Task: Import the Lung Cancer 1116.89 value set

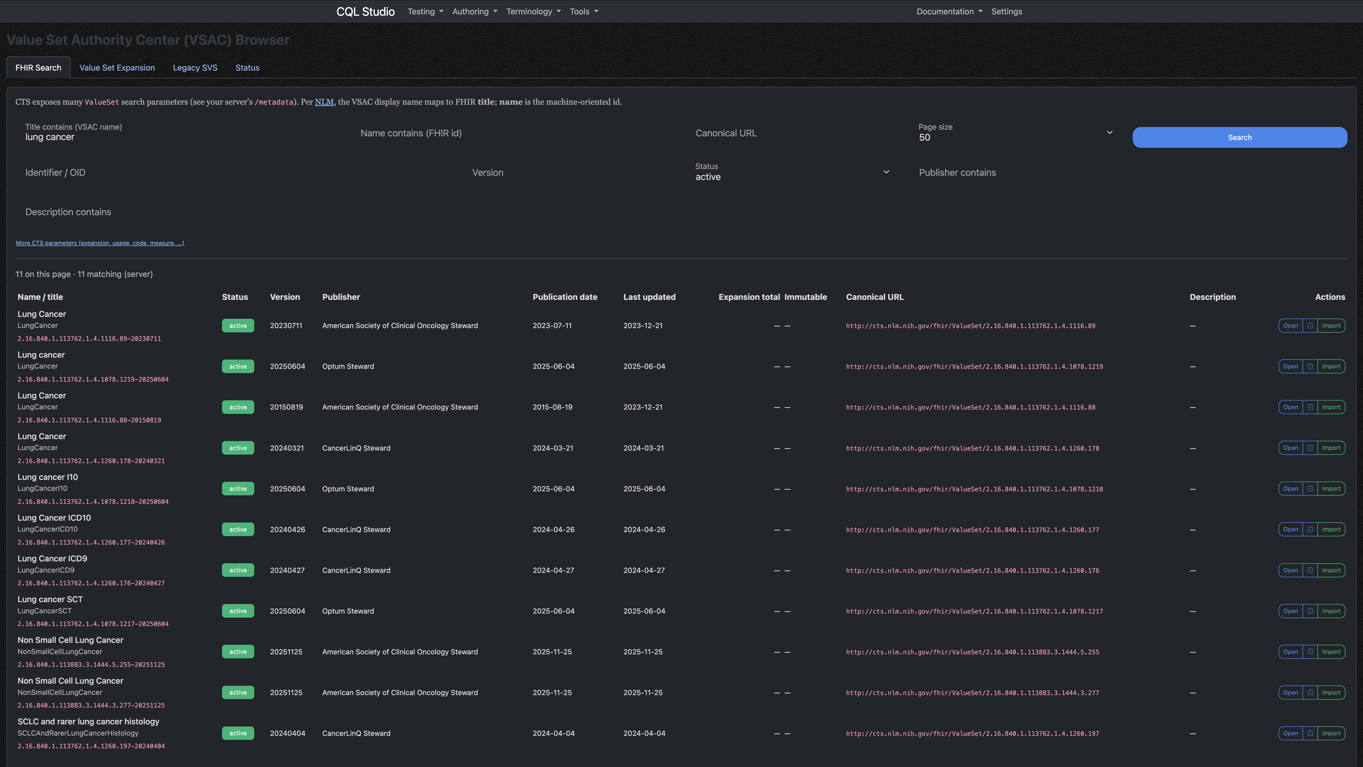Action: 1331,325
